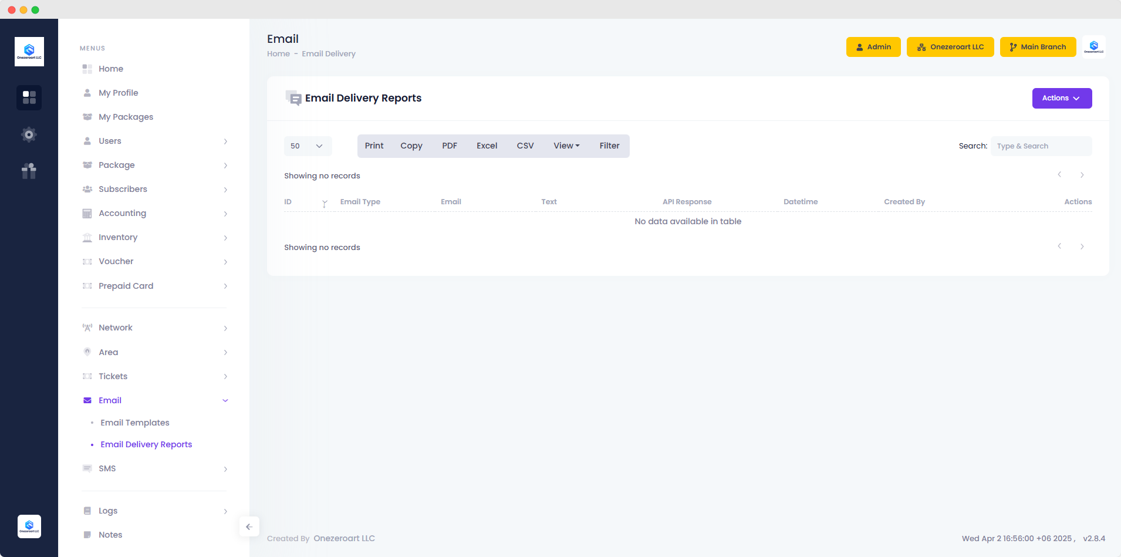1121x557 pixels.
Task: Expand the Subscribers submenu chevron
Action: click(225, 190)
